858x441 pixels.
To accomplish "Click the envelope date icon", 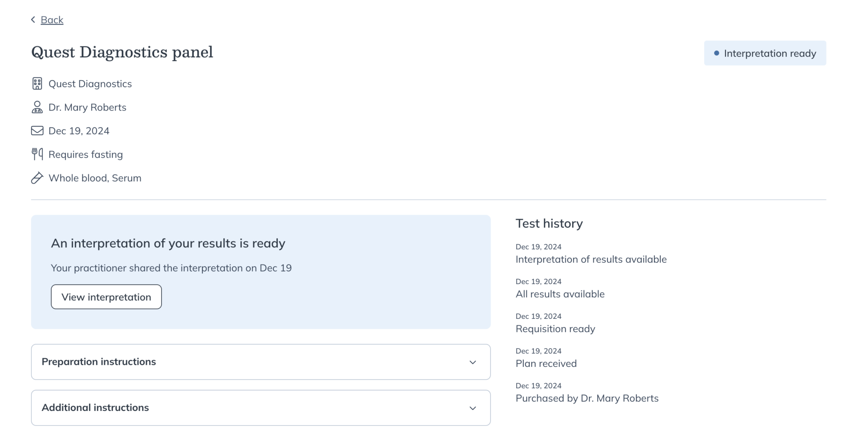I will point(37,131).
